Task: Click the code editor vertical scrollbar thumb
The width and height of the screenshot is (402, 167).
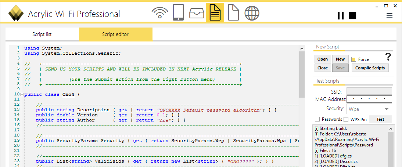Action: click(x=302, y=74)
